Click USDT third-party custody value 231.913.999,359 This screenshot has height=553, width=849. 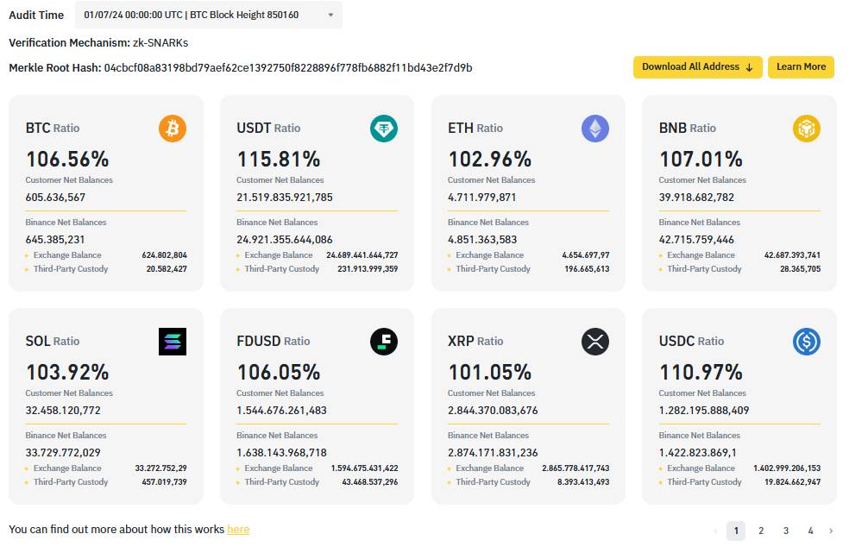point(368,268)
